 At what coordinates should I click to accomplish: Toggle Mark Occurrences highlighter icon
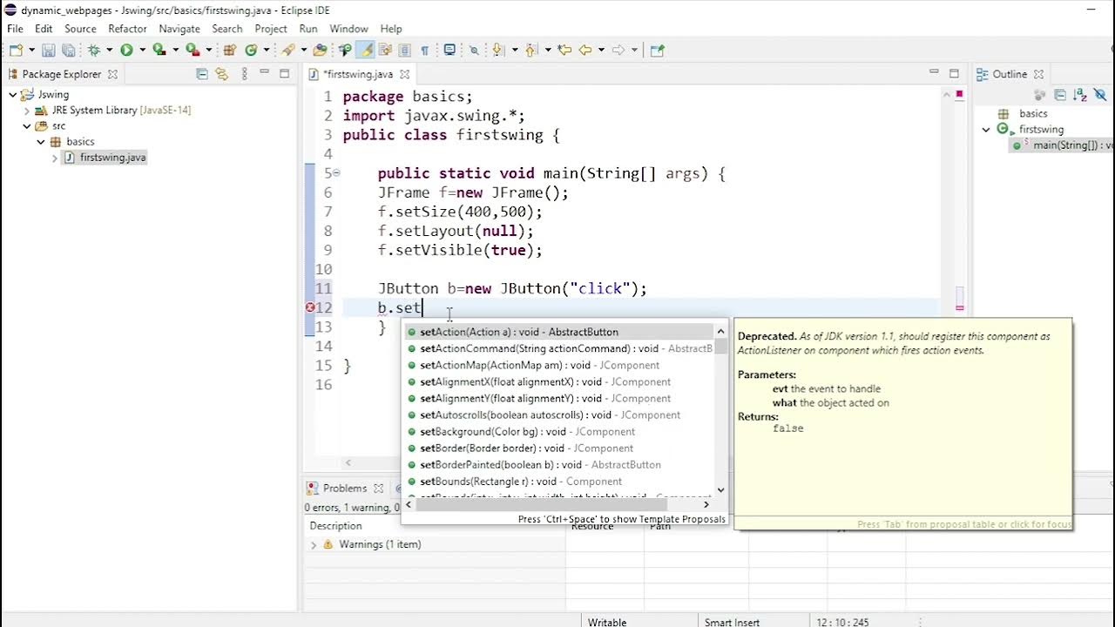point(364,51)
